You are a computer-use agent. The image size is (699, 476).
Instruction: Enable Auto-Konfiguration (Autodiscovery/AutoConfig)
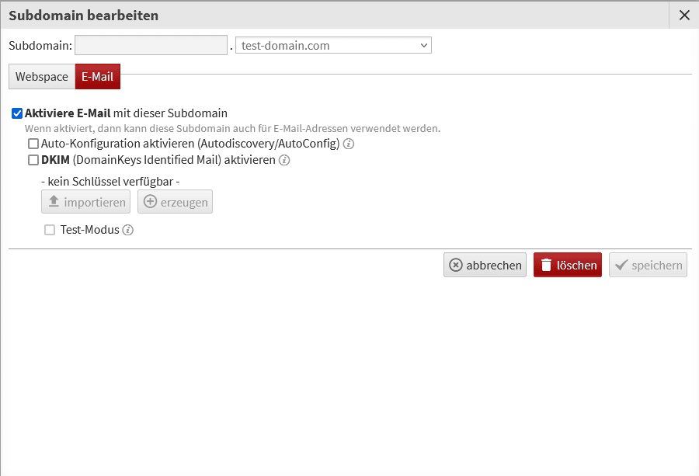pos(33,144)
